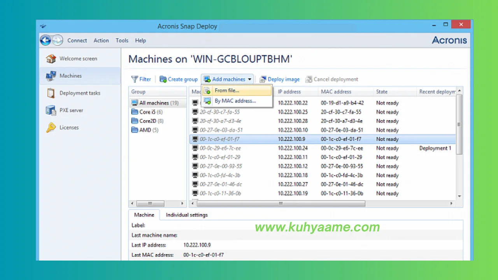Open the Welcome screen page
Screen dimensions: 498x280
tap(80, 59)
